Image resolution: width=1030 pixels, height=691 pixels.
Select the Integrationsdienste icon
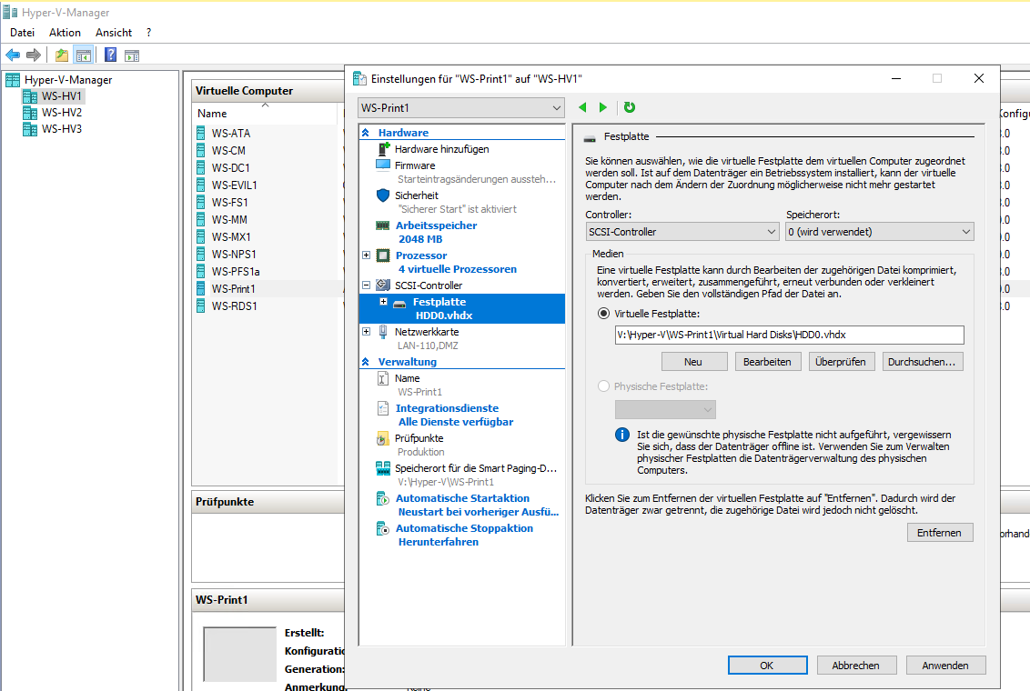(383, 408)
